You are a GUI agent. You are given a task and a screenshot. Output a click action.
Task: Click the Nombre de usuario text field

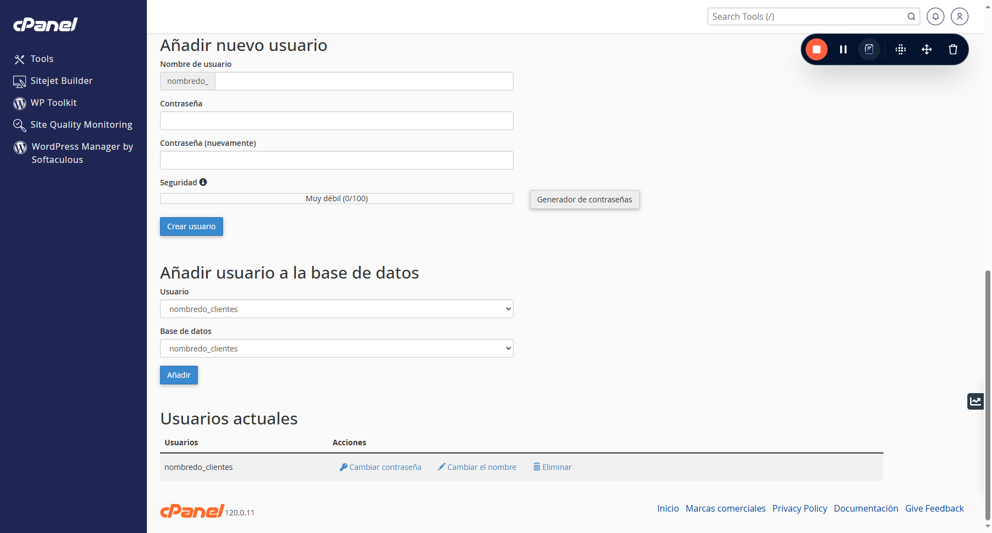[364, 81]
